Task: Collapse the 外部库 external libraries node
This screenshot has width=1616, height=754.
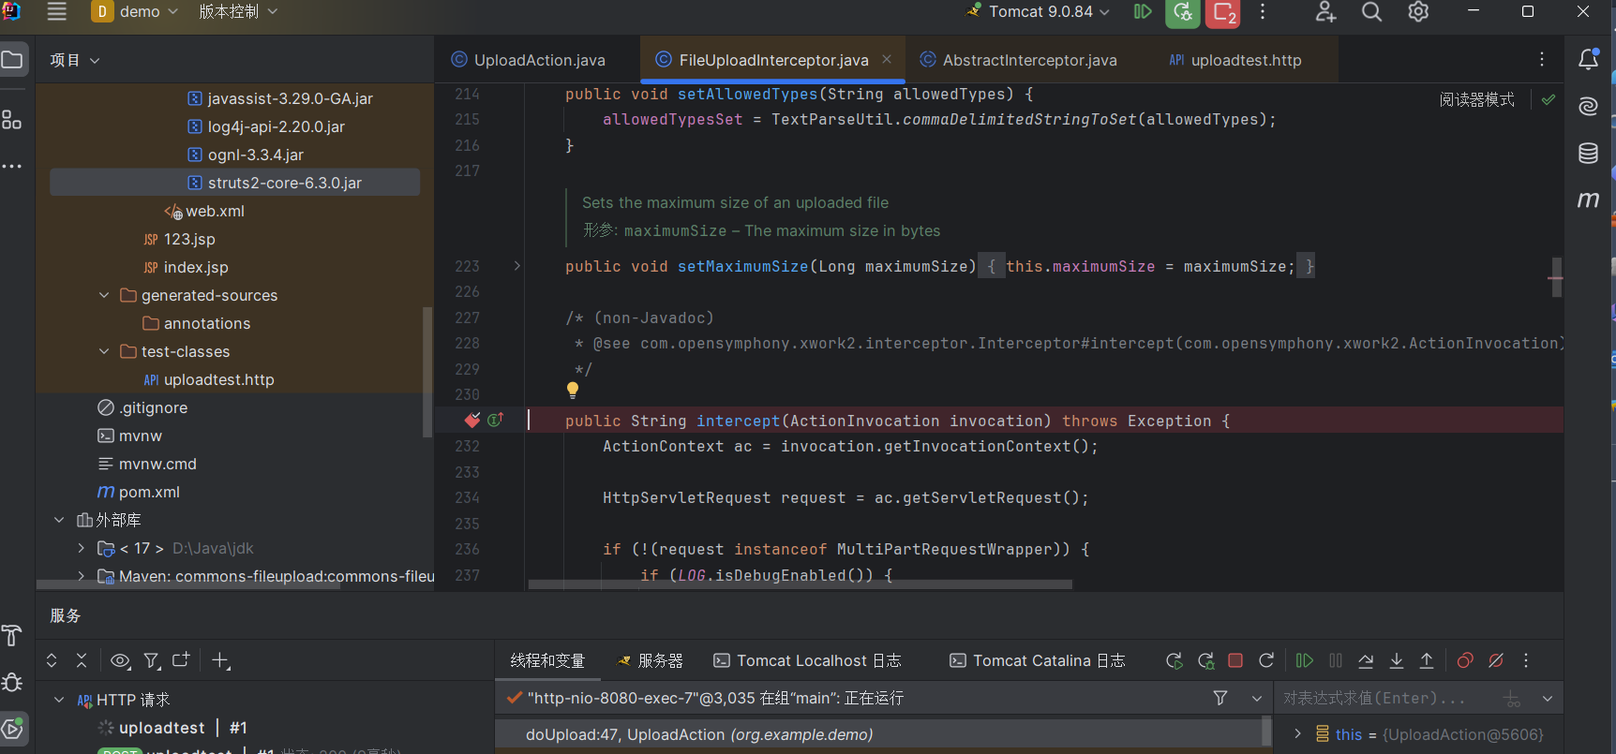Action: click(x=59, y=520)
